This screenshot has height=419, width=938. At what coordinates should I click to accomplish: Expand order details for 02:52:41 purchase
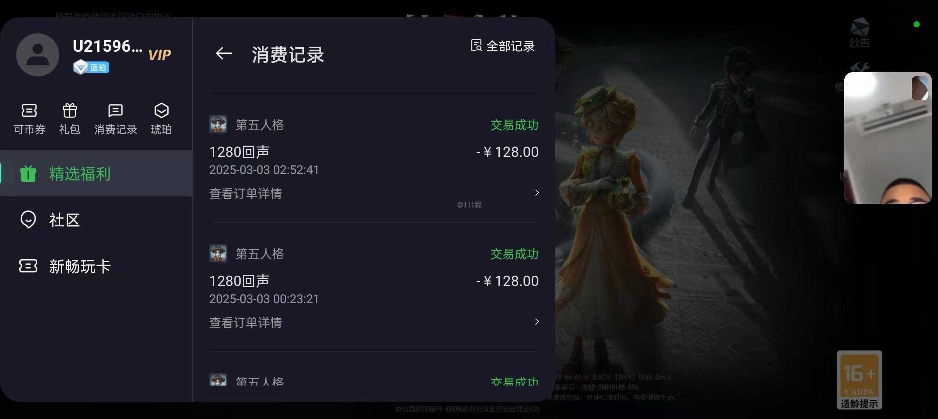pyautogui.click(x=374, y=193)
